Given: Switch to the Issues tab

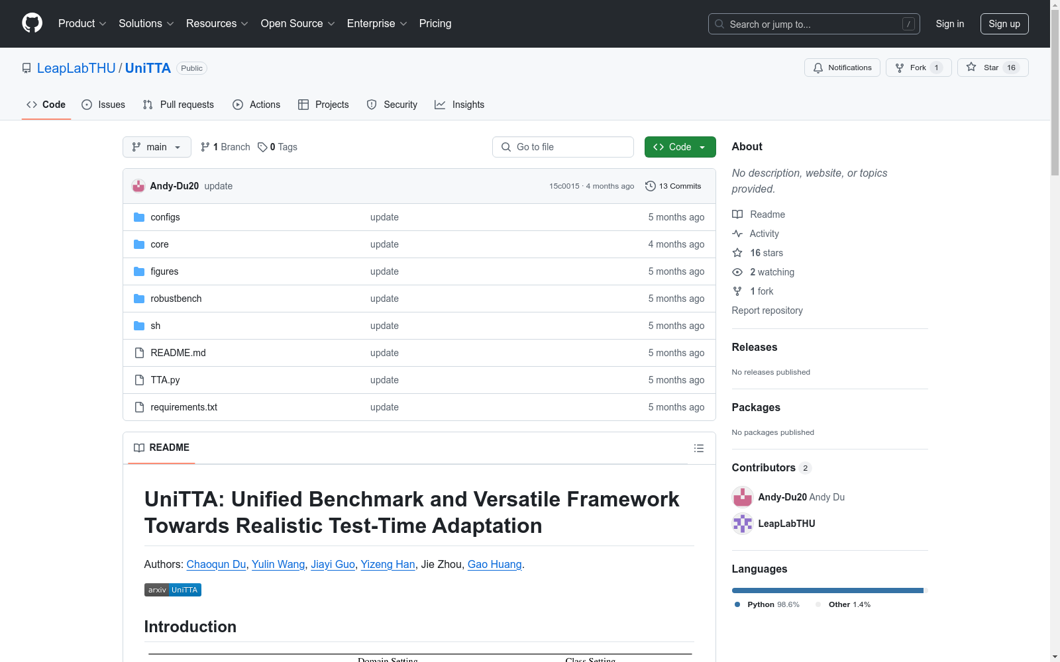Looking at the screenshot, I should click(103, 105).
